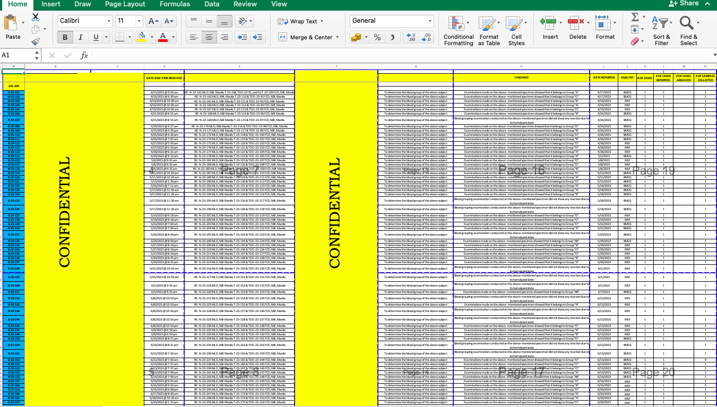Switch to the Home tab
The width and height of the screenshot is (717, 407).
(x=18, y=4)
